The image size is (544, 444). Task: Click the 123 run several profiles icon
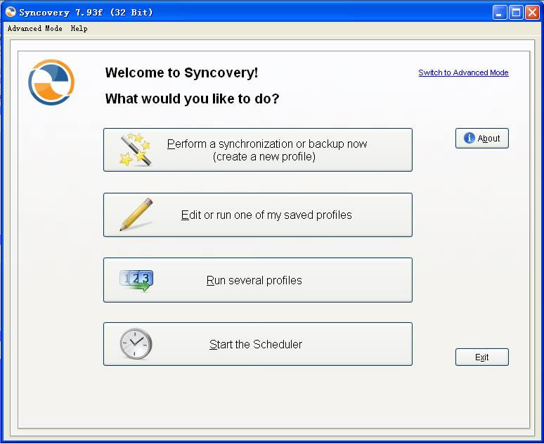pyautogui.click(x=136, y=280)
